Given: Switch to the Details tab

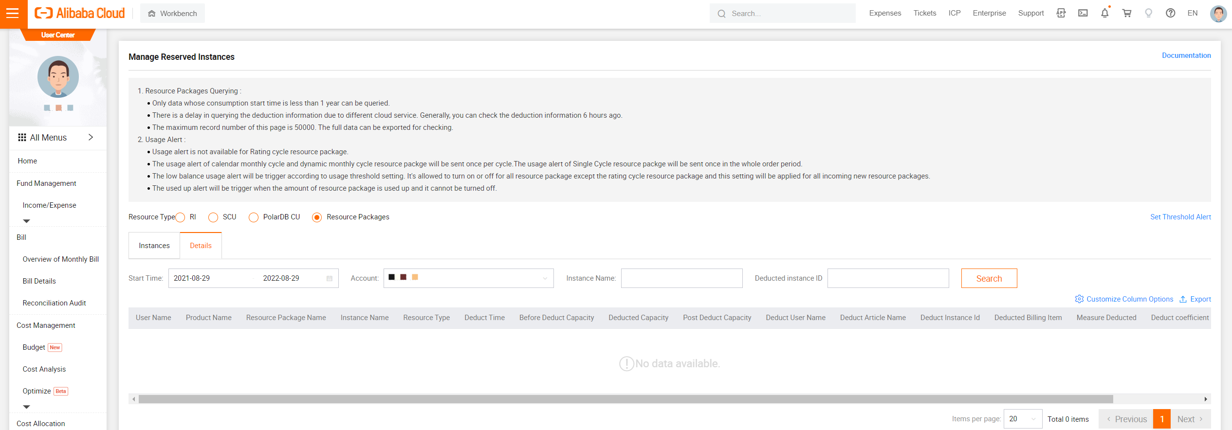Looking at the screenshot, I should [x=201, y=246].
